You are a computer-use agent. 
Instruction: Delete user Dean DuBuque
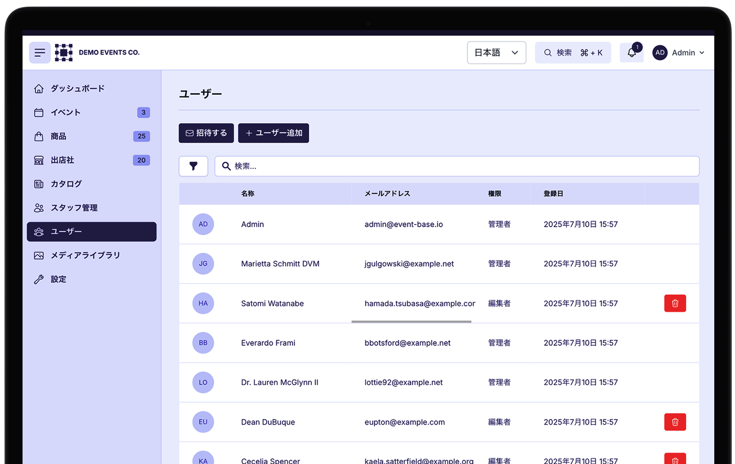[675, 422]
